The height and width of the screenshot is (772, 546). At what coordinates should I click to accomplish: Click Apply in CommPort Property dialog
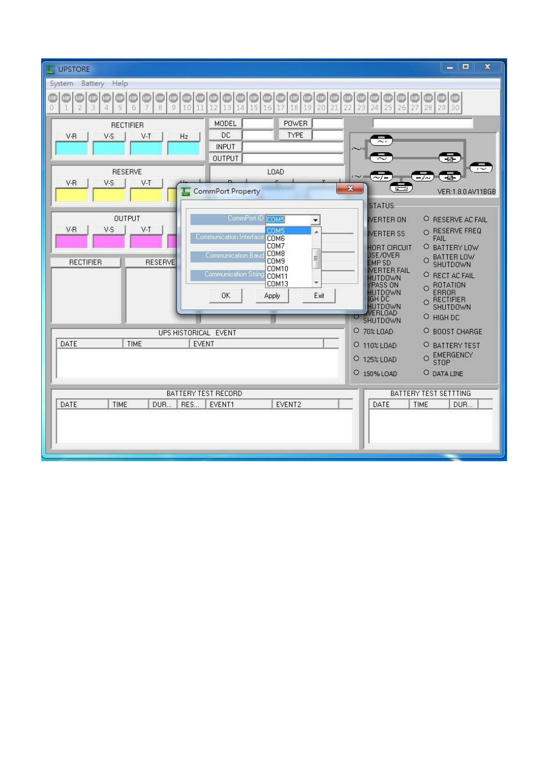coord(272,296)
